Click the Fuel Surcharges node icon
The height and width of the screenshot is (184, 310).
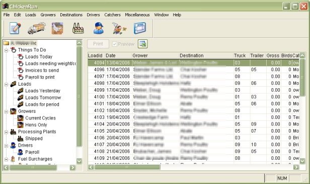[13, 159]
